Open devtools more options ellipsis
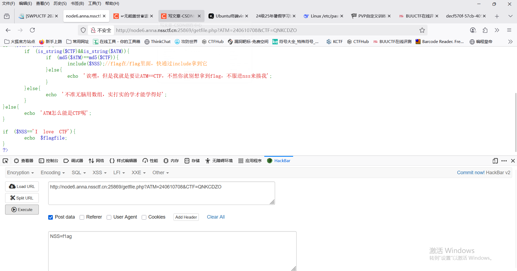This screenshot has width=517, height=271. pyautogui.click(x=504, y=161)
